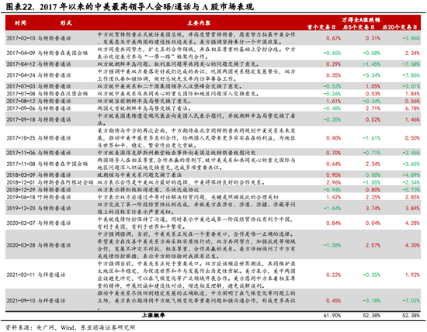The width and height of the screenshot is (427, 332).
Task: Click the -7.86% value in the 2017-04-24 row
Action: (411, 75)
